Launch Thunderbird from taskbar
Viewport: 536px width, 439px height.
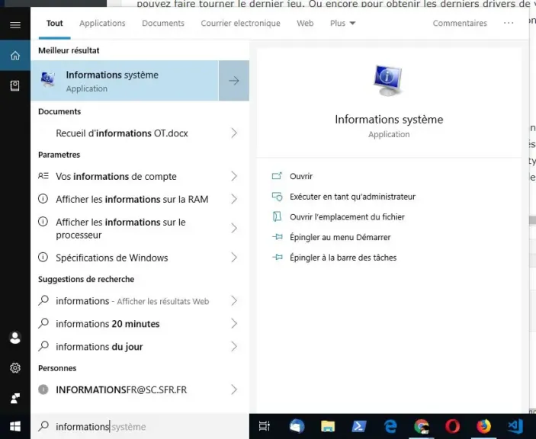pyautogui.click(x=297, y=426)
